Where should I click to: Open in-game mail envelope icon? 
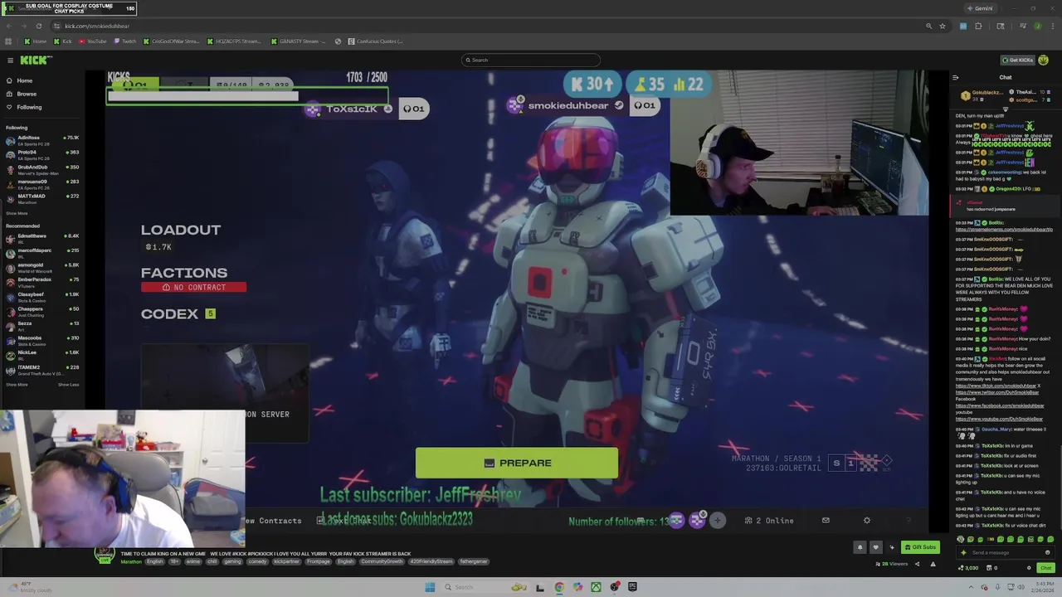point(826,521)
